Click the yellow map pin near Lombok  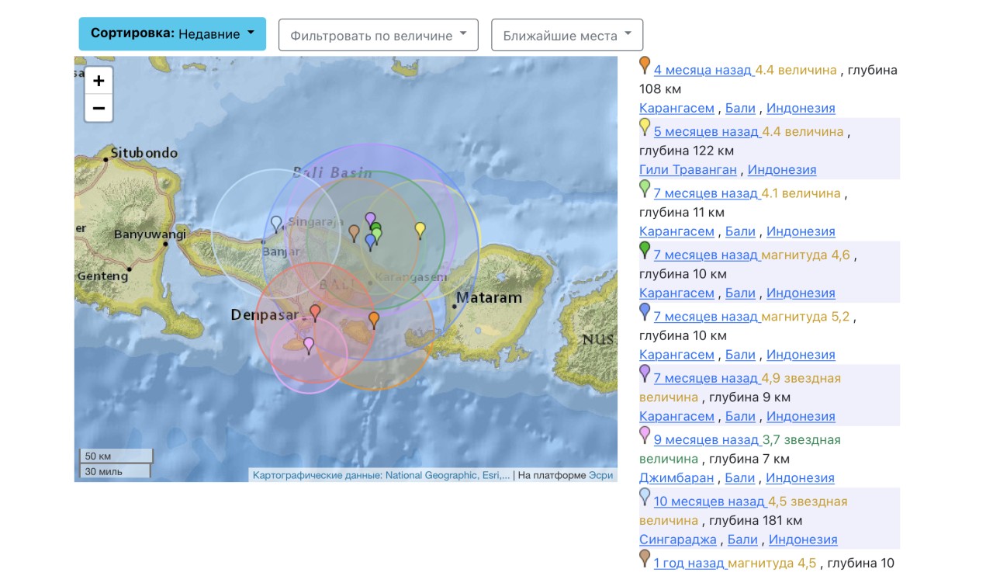[x=420, y=230]
